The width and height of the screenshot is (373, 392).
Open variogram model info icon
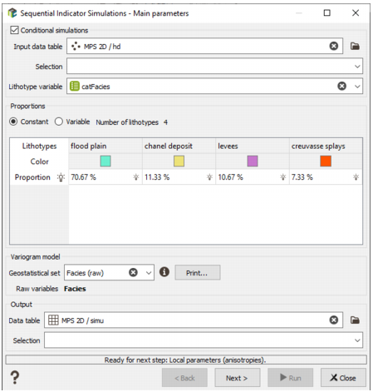(164, 271)
